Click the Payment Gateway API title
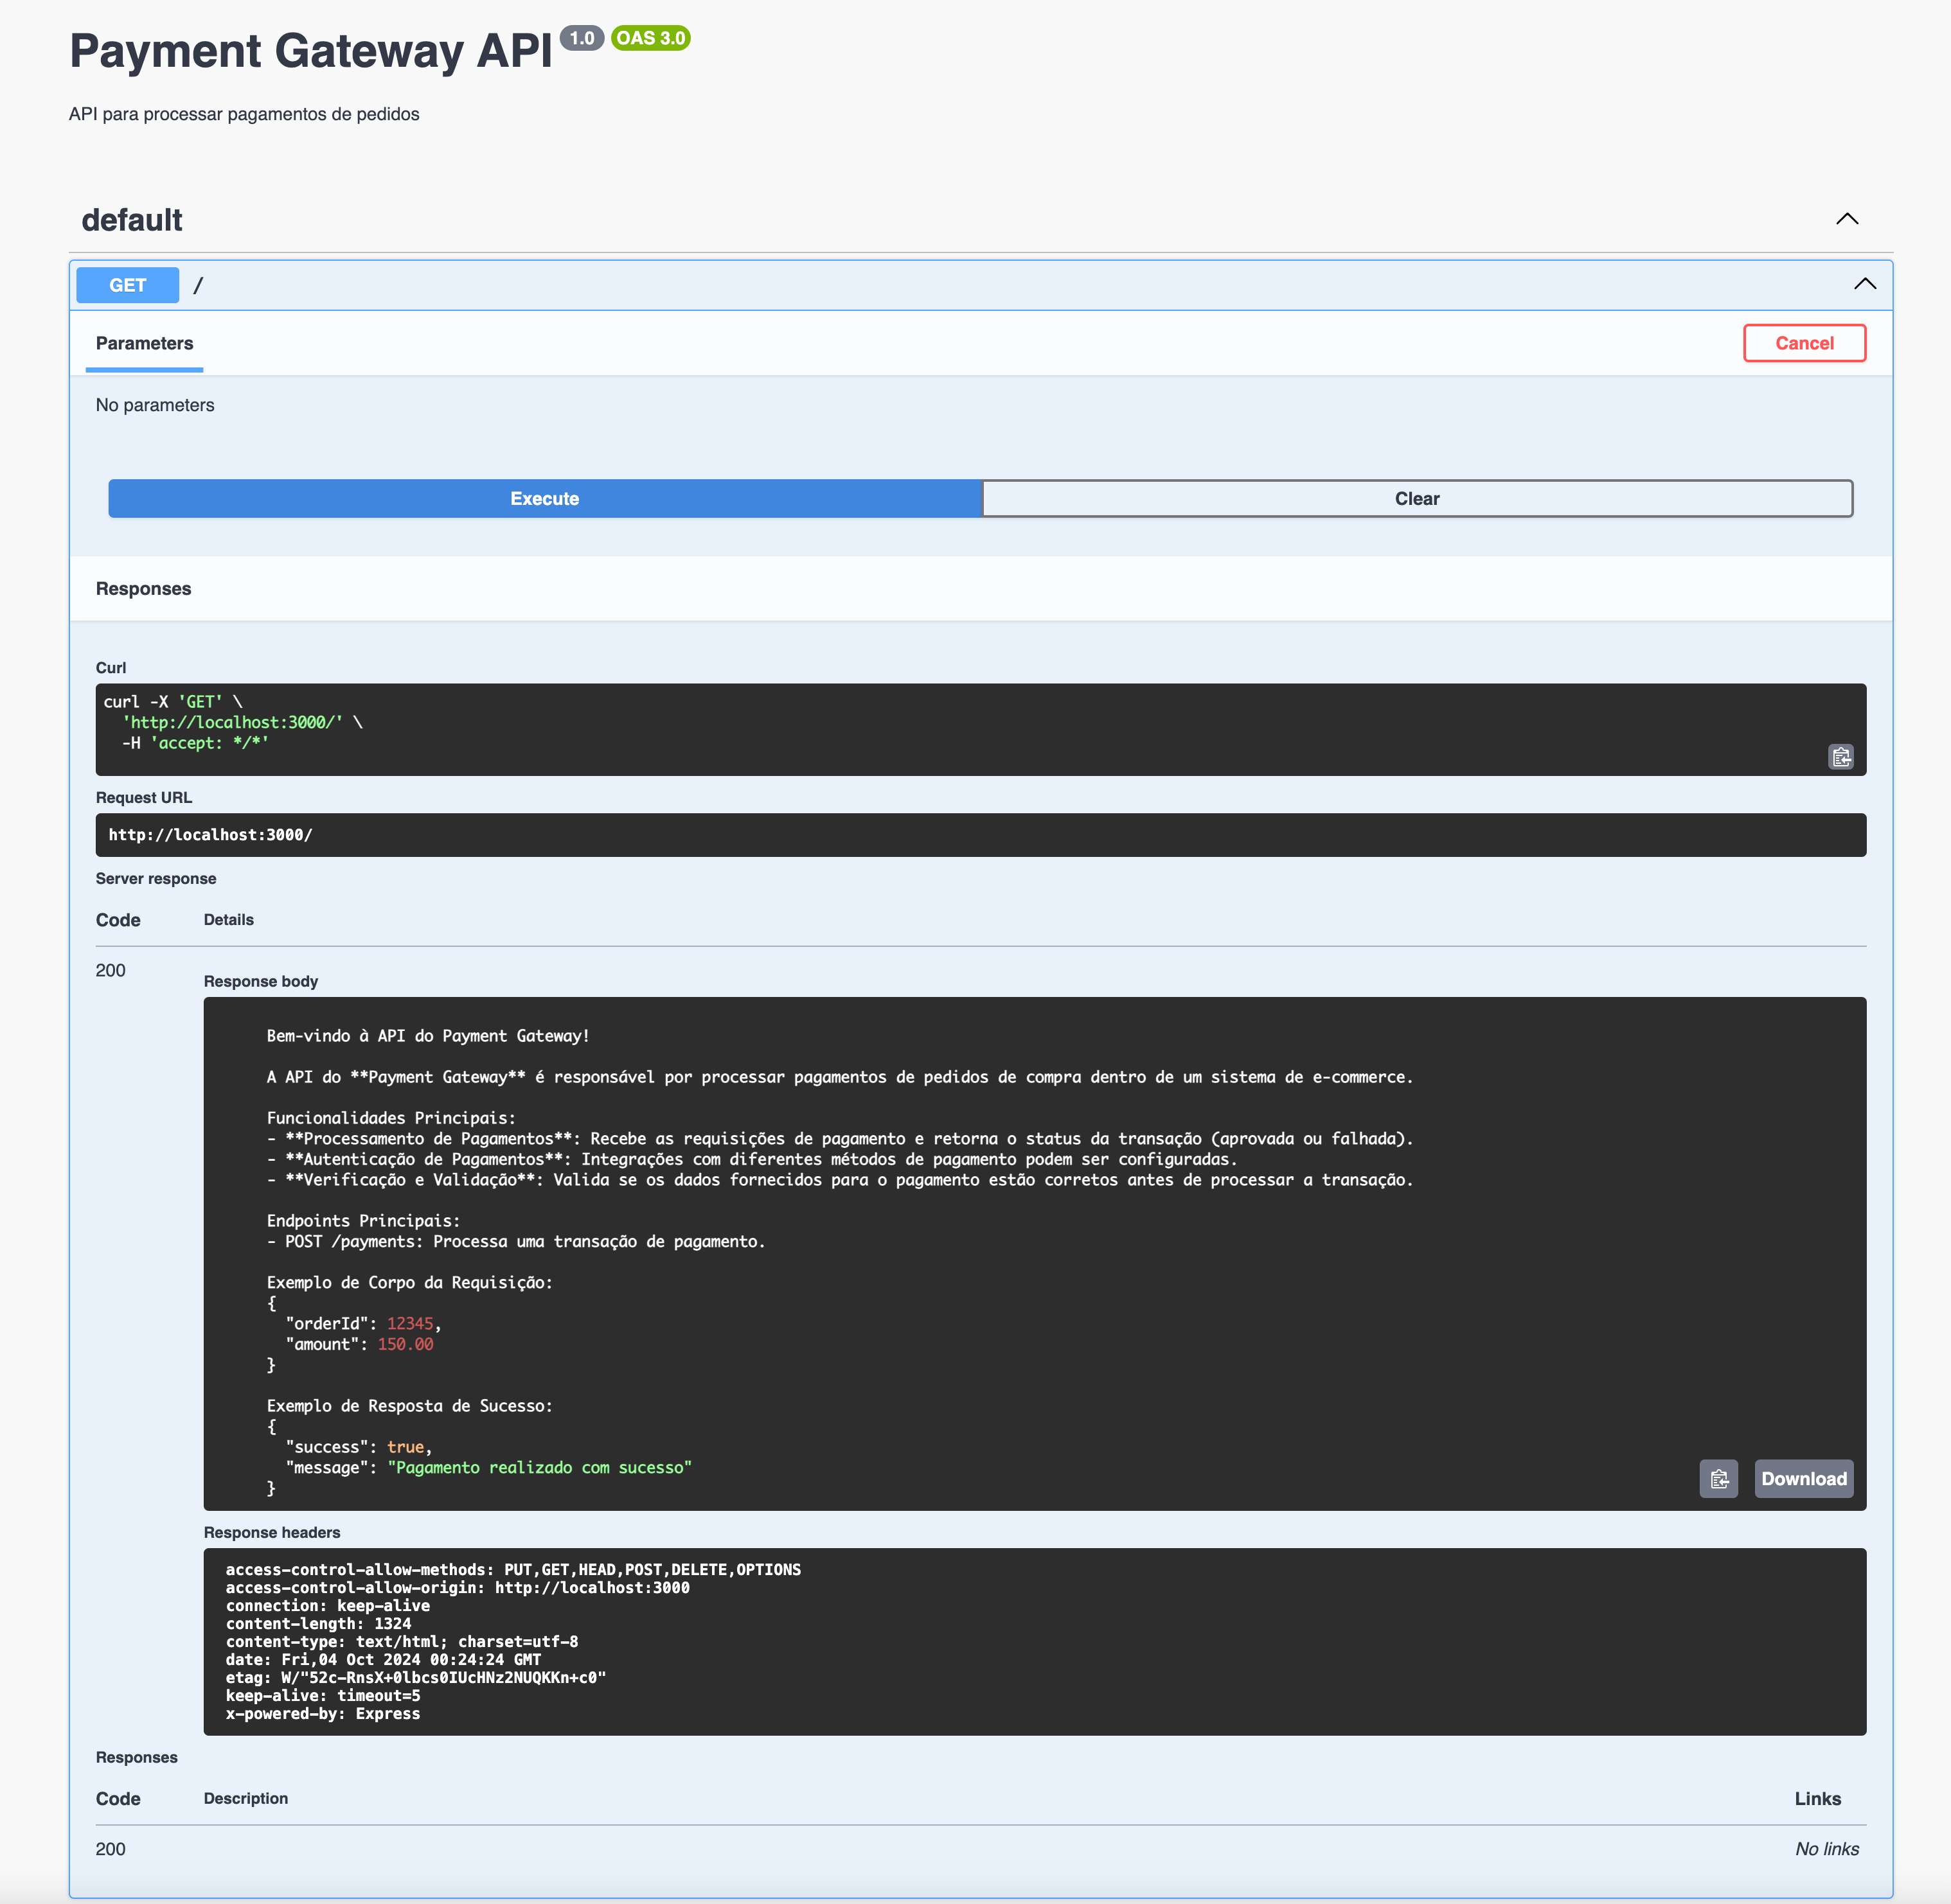The width and height of the screenshot is (1951, 1904). (311, 51)
